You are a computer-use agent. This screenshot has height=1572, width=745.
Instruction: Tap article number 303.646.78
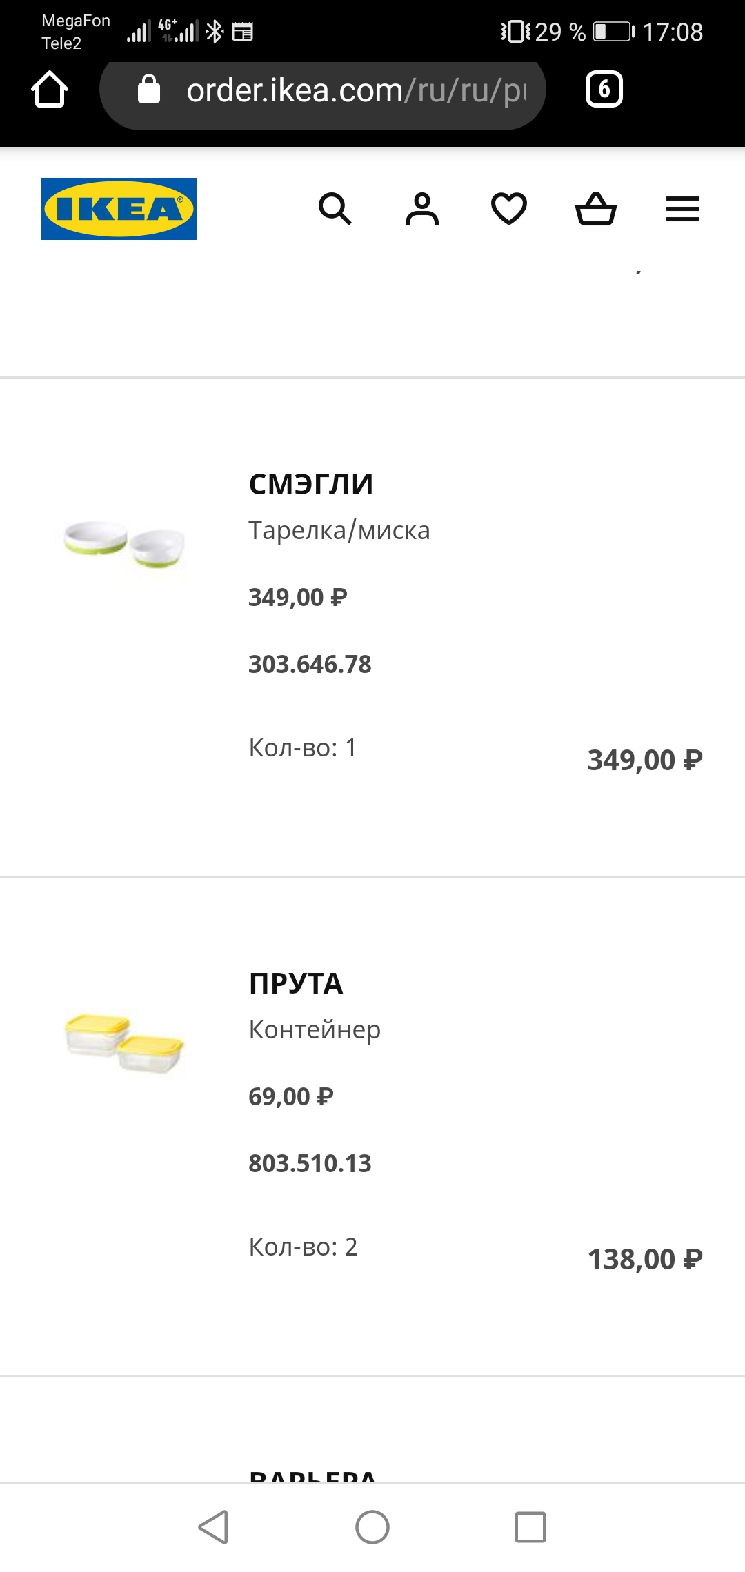[x=310, y=664]
